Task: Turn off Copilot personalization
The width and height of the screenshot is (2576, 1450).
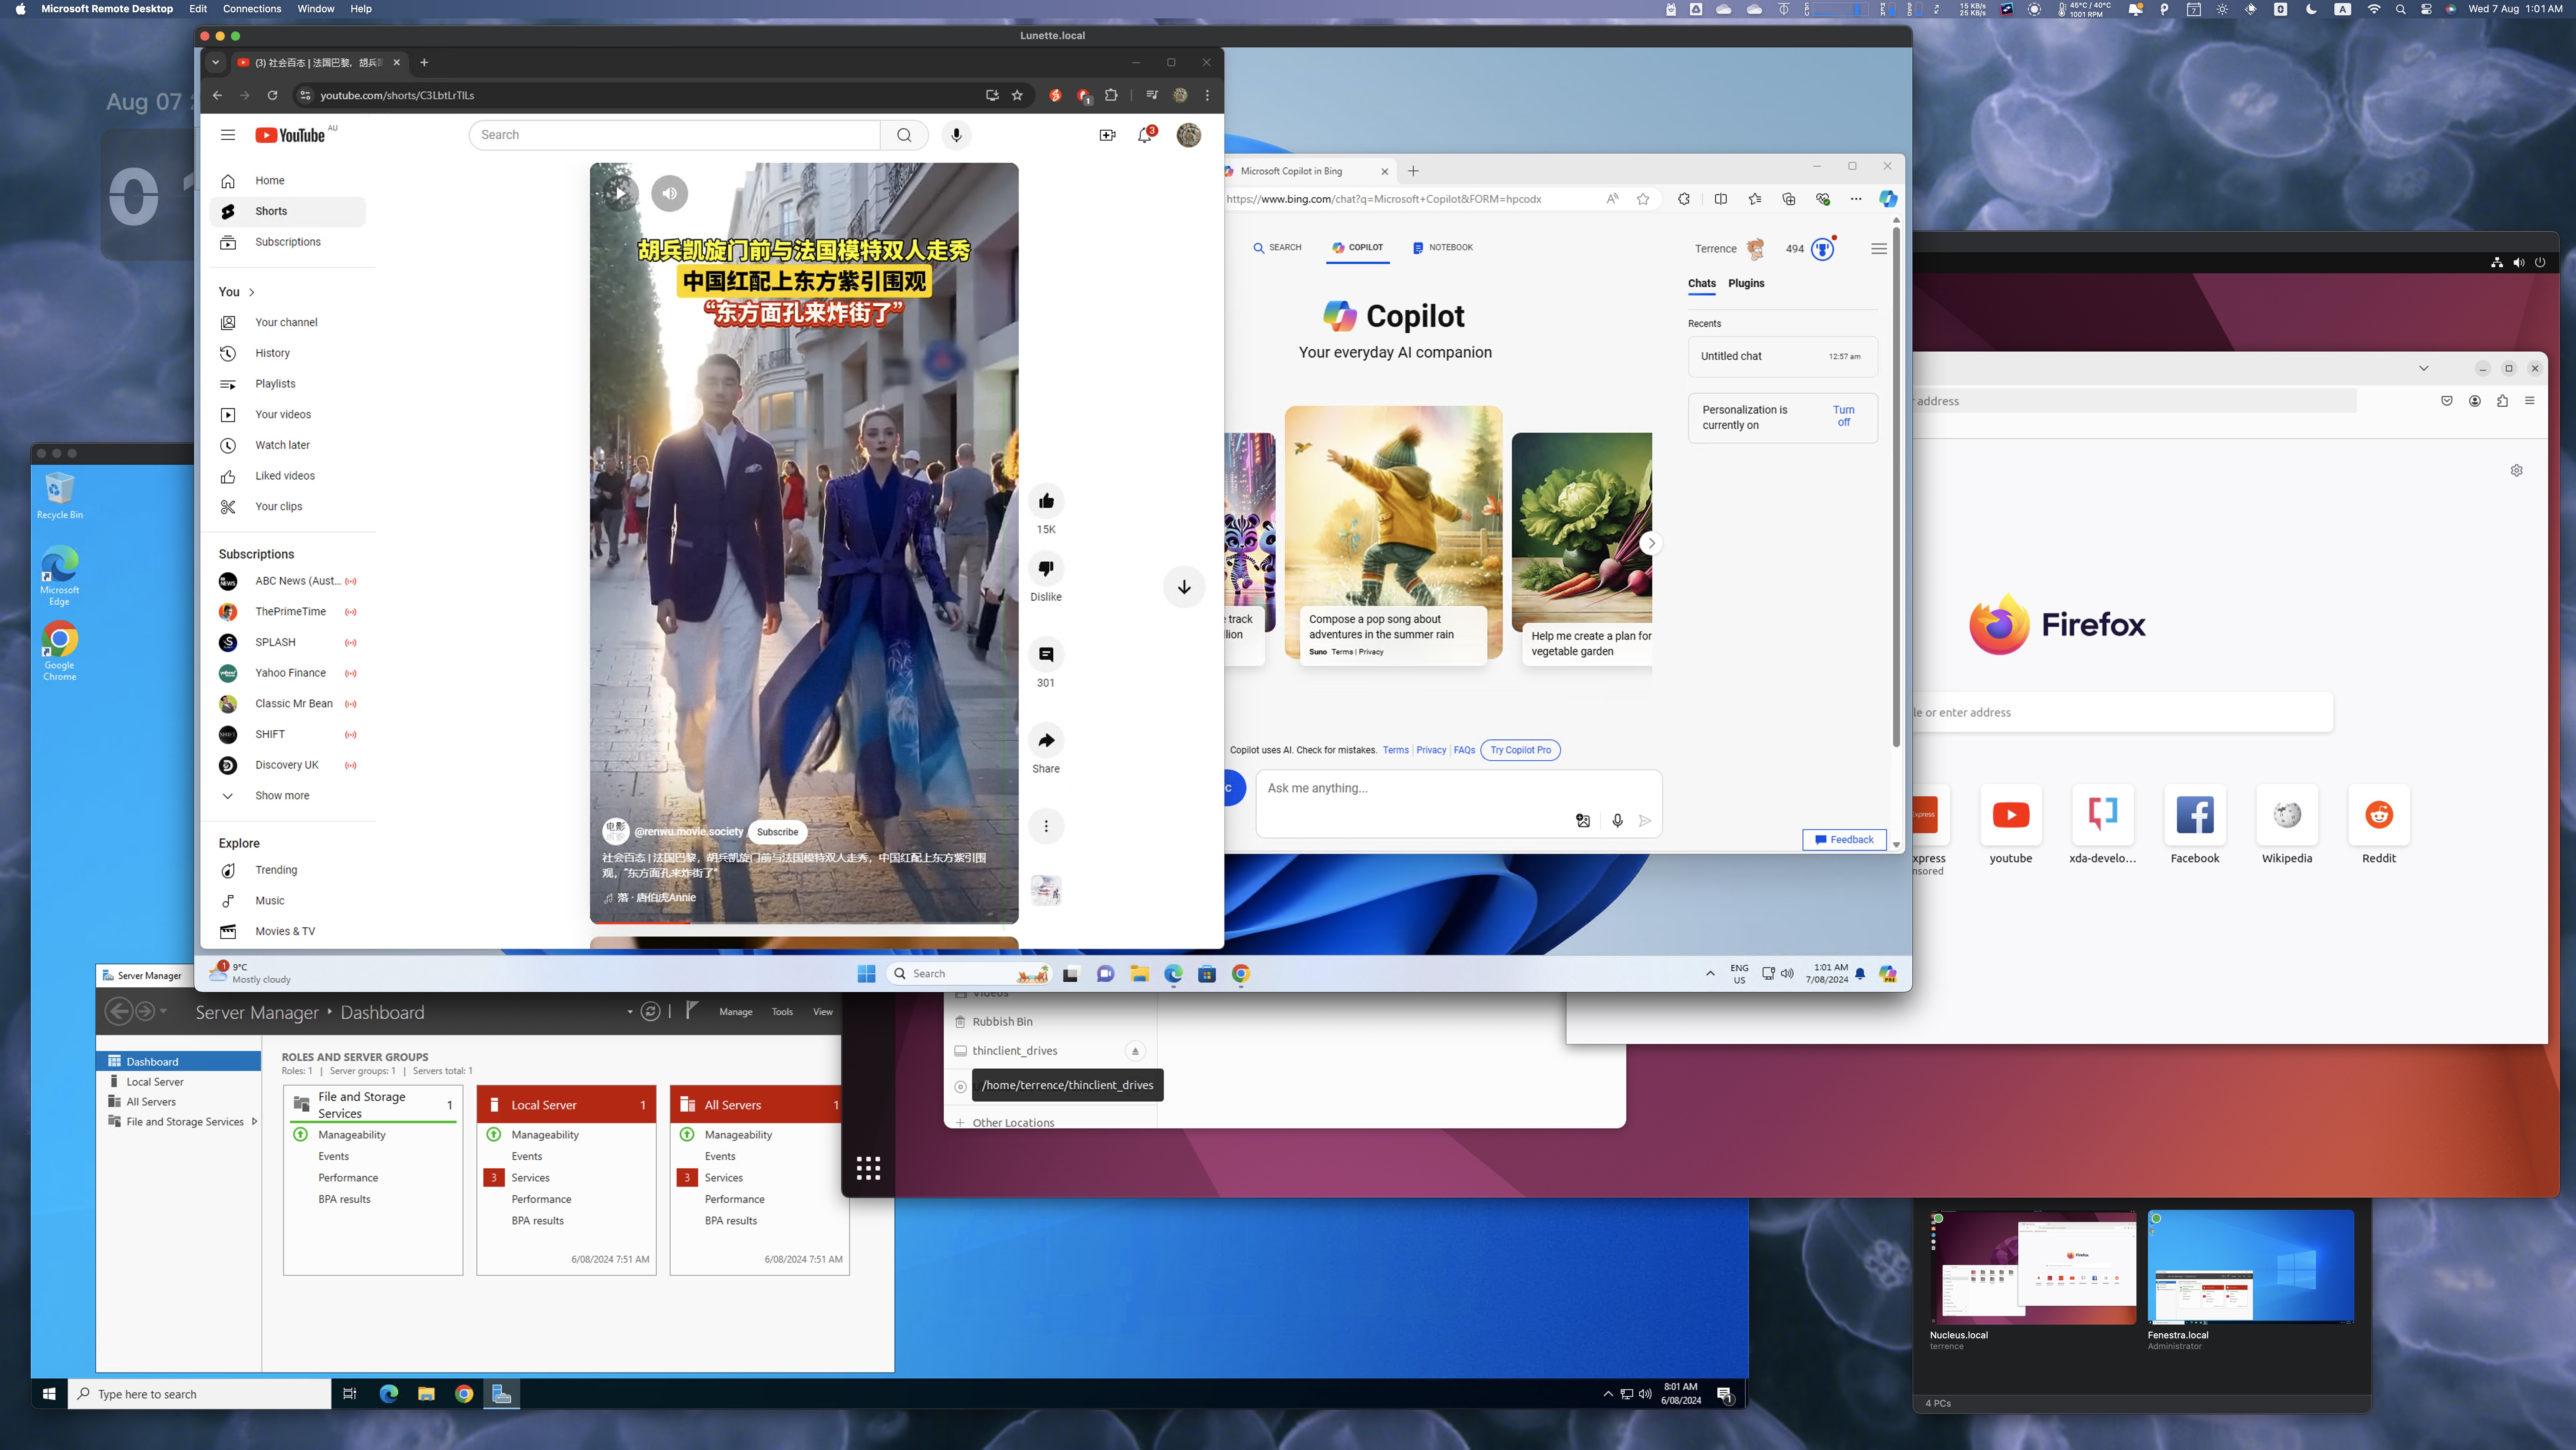Action: [1843, 416]
